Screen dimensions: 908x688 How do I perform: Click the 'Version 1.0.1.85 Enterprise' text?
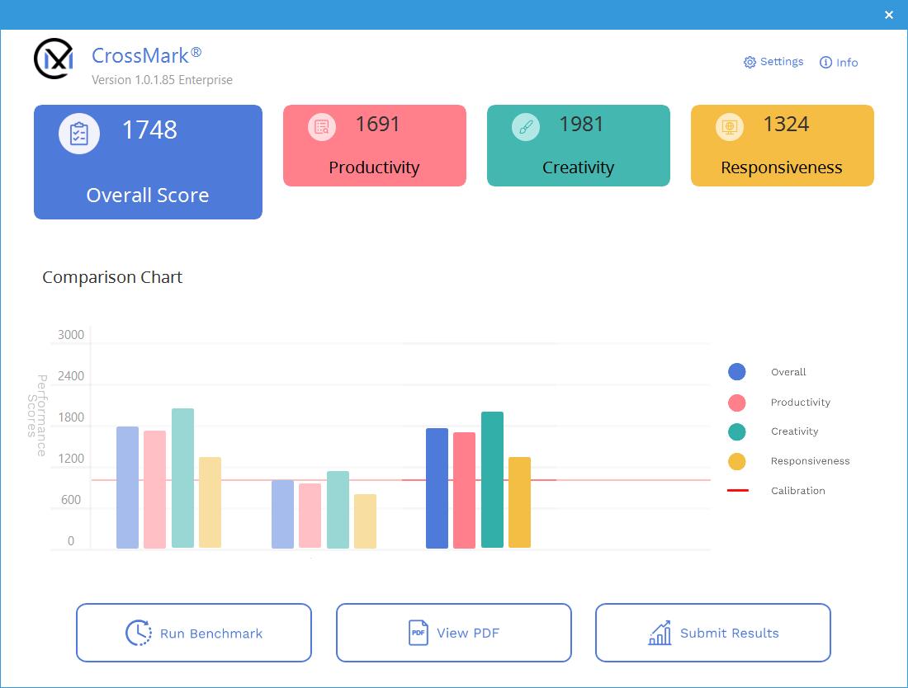click(162, 80)
